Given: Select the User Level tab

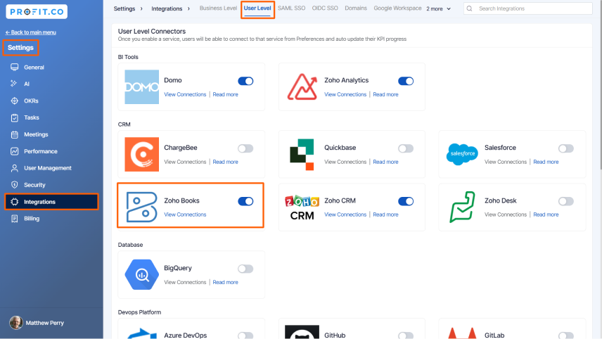Looking at the screenshot, I should pyautogui.click(x=257, y=8).
